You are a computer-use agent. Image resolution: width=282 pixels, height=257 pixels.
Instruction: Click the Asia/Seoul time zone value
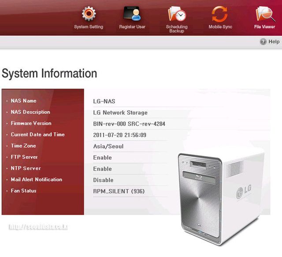click(108, 146)
